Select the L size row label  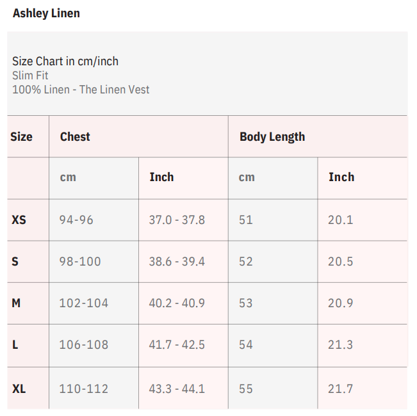point(15,345)
